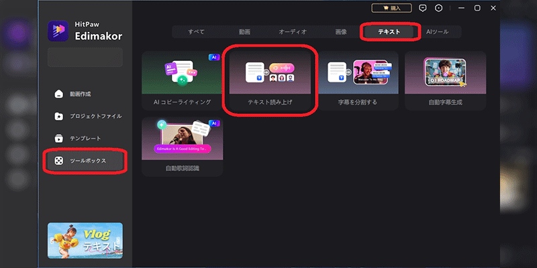Click the Edimakor title text

(98, 36)
